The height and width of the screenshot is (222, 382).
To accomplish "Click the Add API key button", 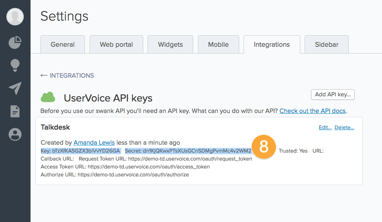I will pyautogui.click(x=332, y=94).
